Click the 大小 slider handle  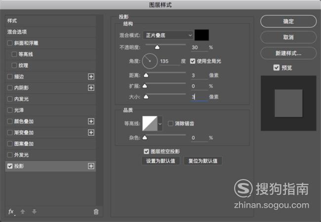pos(146,97)
